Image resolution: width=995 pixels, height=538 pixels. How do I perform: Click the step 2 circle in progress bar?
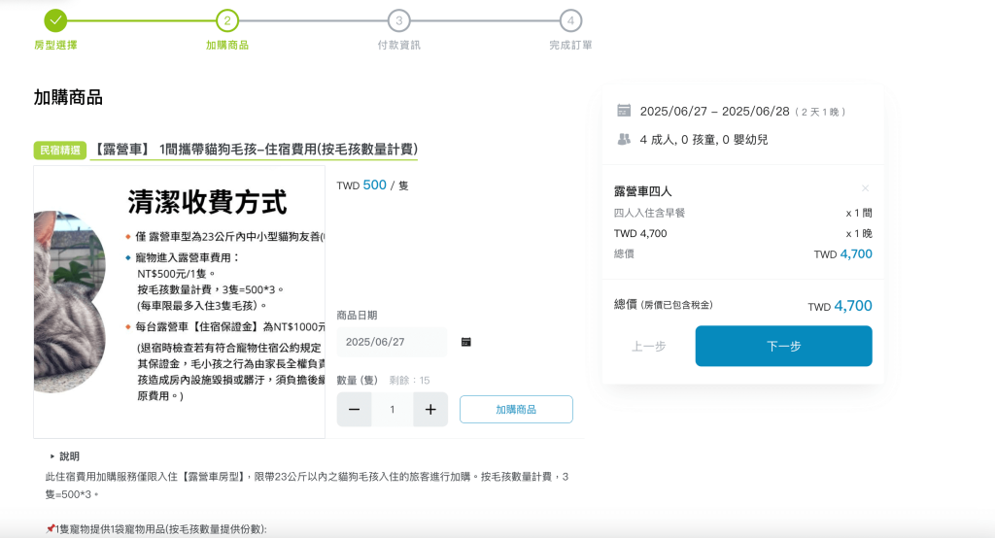(x=227, y=20)
